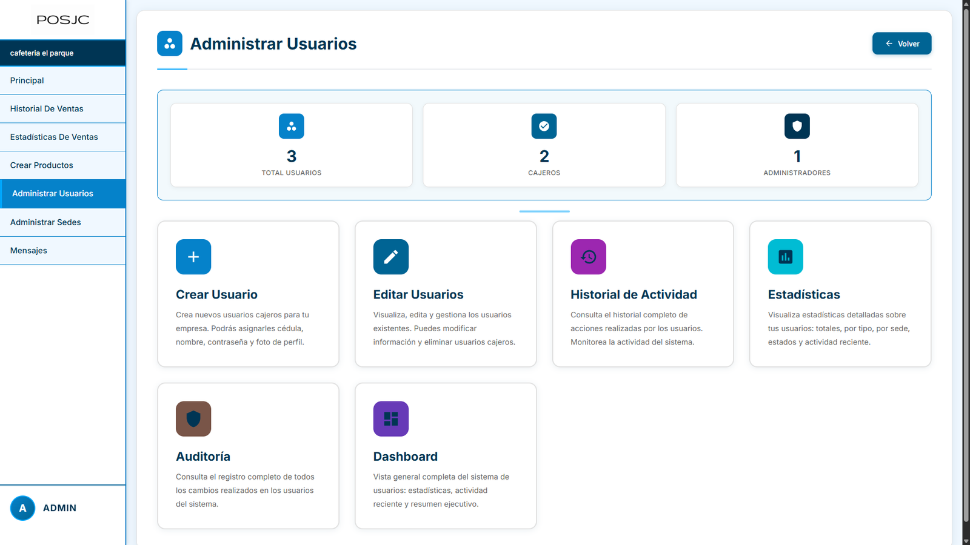Click the pencil icon for Editar Usuarios
The width and height of the screenshot is (970, 545).
click(x=391, y=257)
